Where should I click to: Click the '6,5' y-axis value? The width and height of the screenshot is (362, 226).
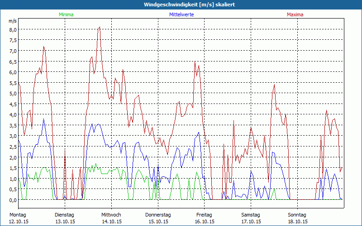[x=13, y=61]
